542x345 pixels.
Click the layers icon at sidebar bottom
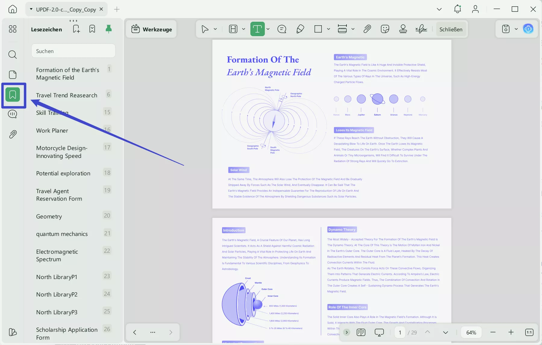click(13, 332)
